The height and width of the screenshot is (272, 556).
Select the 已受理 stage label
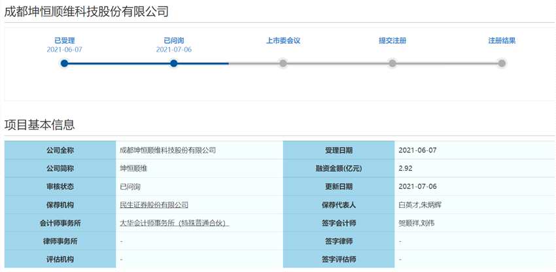[x=65, y=41]
